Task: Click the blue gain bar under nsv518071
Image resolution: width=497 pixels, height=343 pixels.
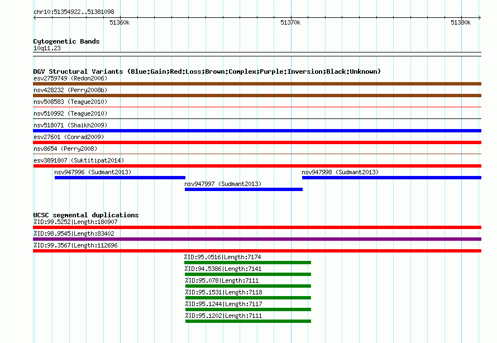Action: tap(257, 131)
